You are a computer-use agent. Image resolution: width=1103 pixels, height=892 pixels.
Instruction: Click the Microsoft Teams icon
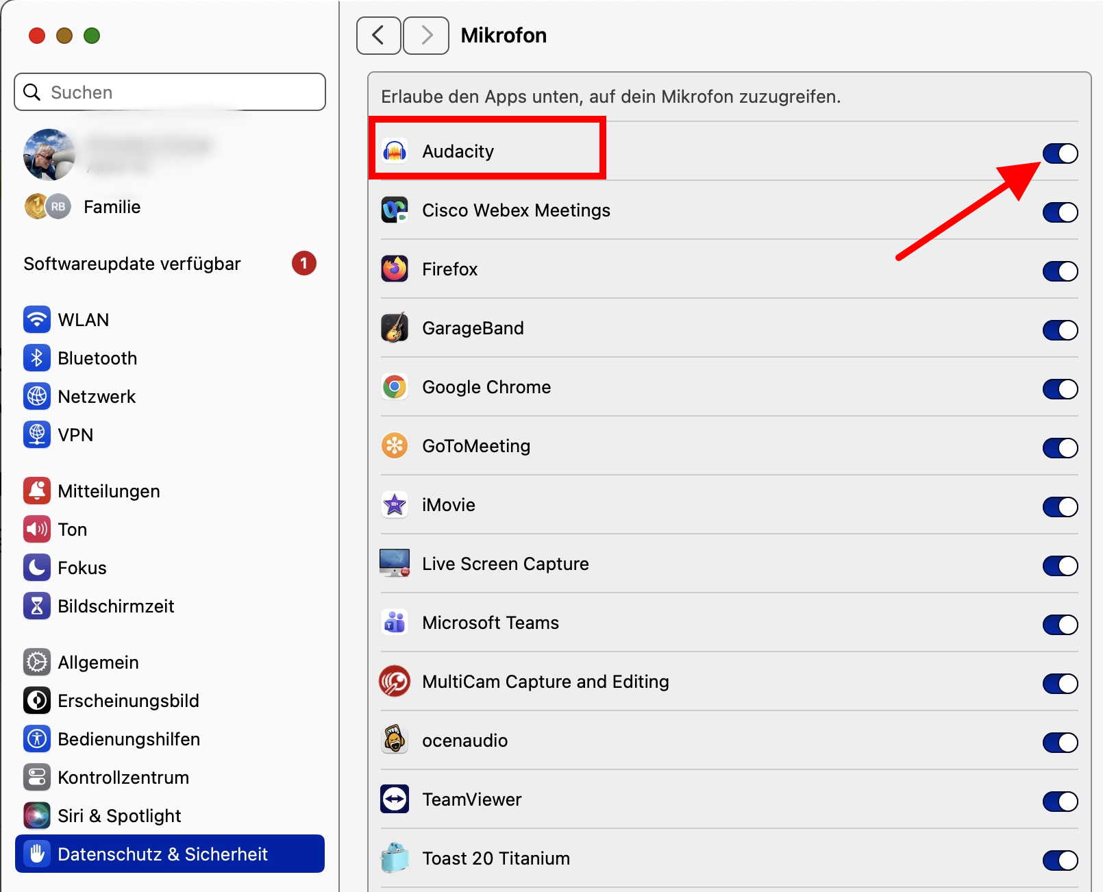(x=395, y=622)
